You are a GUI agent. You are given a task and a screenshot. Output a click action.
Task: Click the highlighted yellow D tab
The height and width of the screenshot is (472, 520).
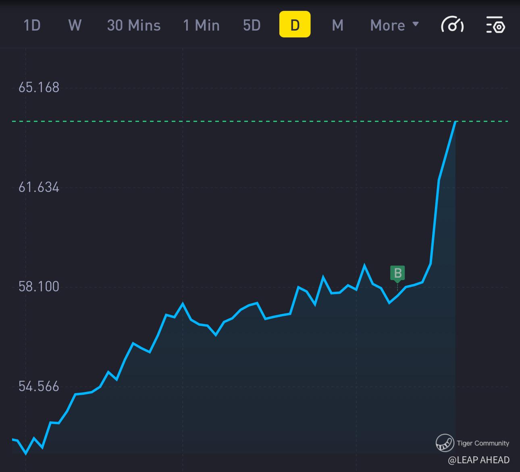tap(295, 25)
